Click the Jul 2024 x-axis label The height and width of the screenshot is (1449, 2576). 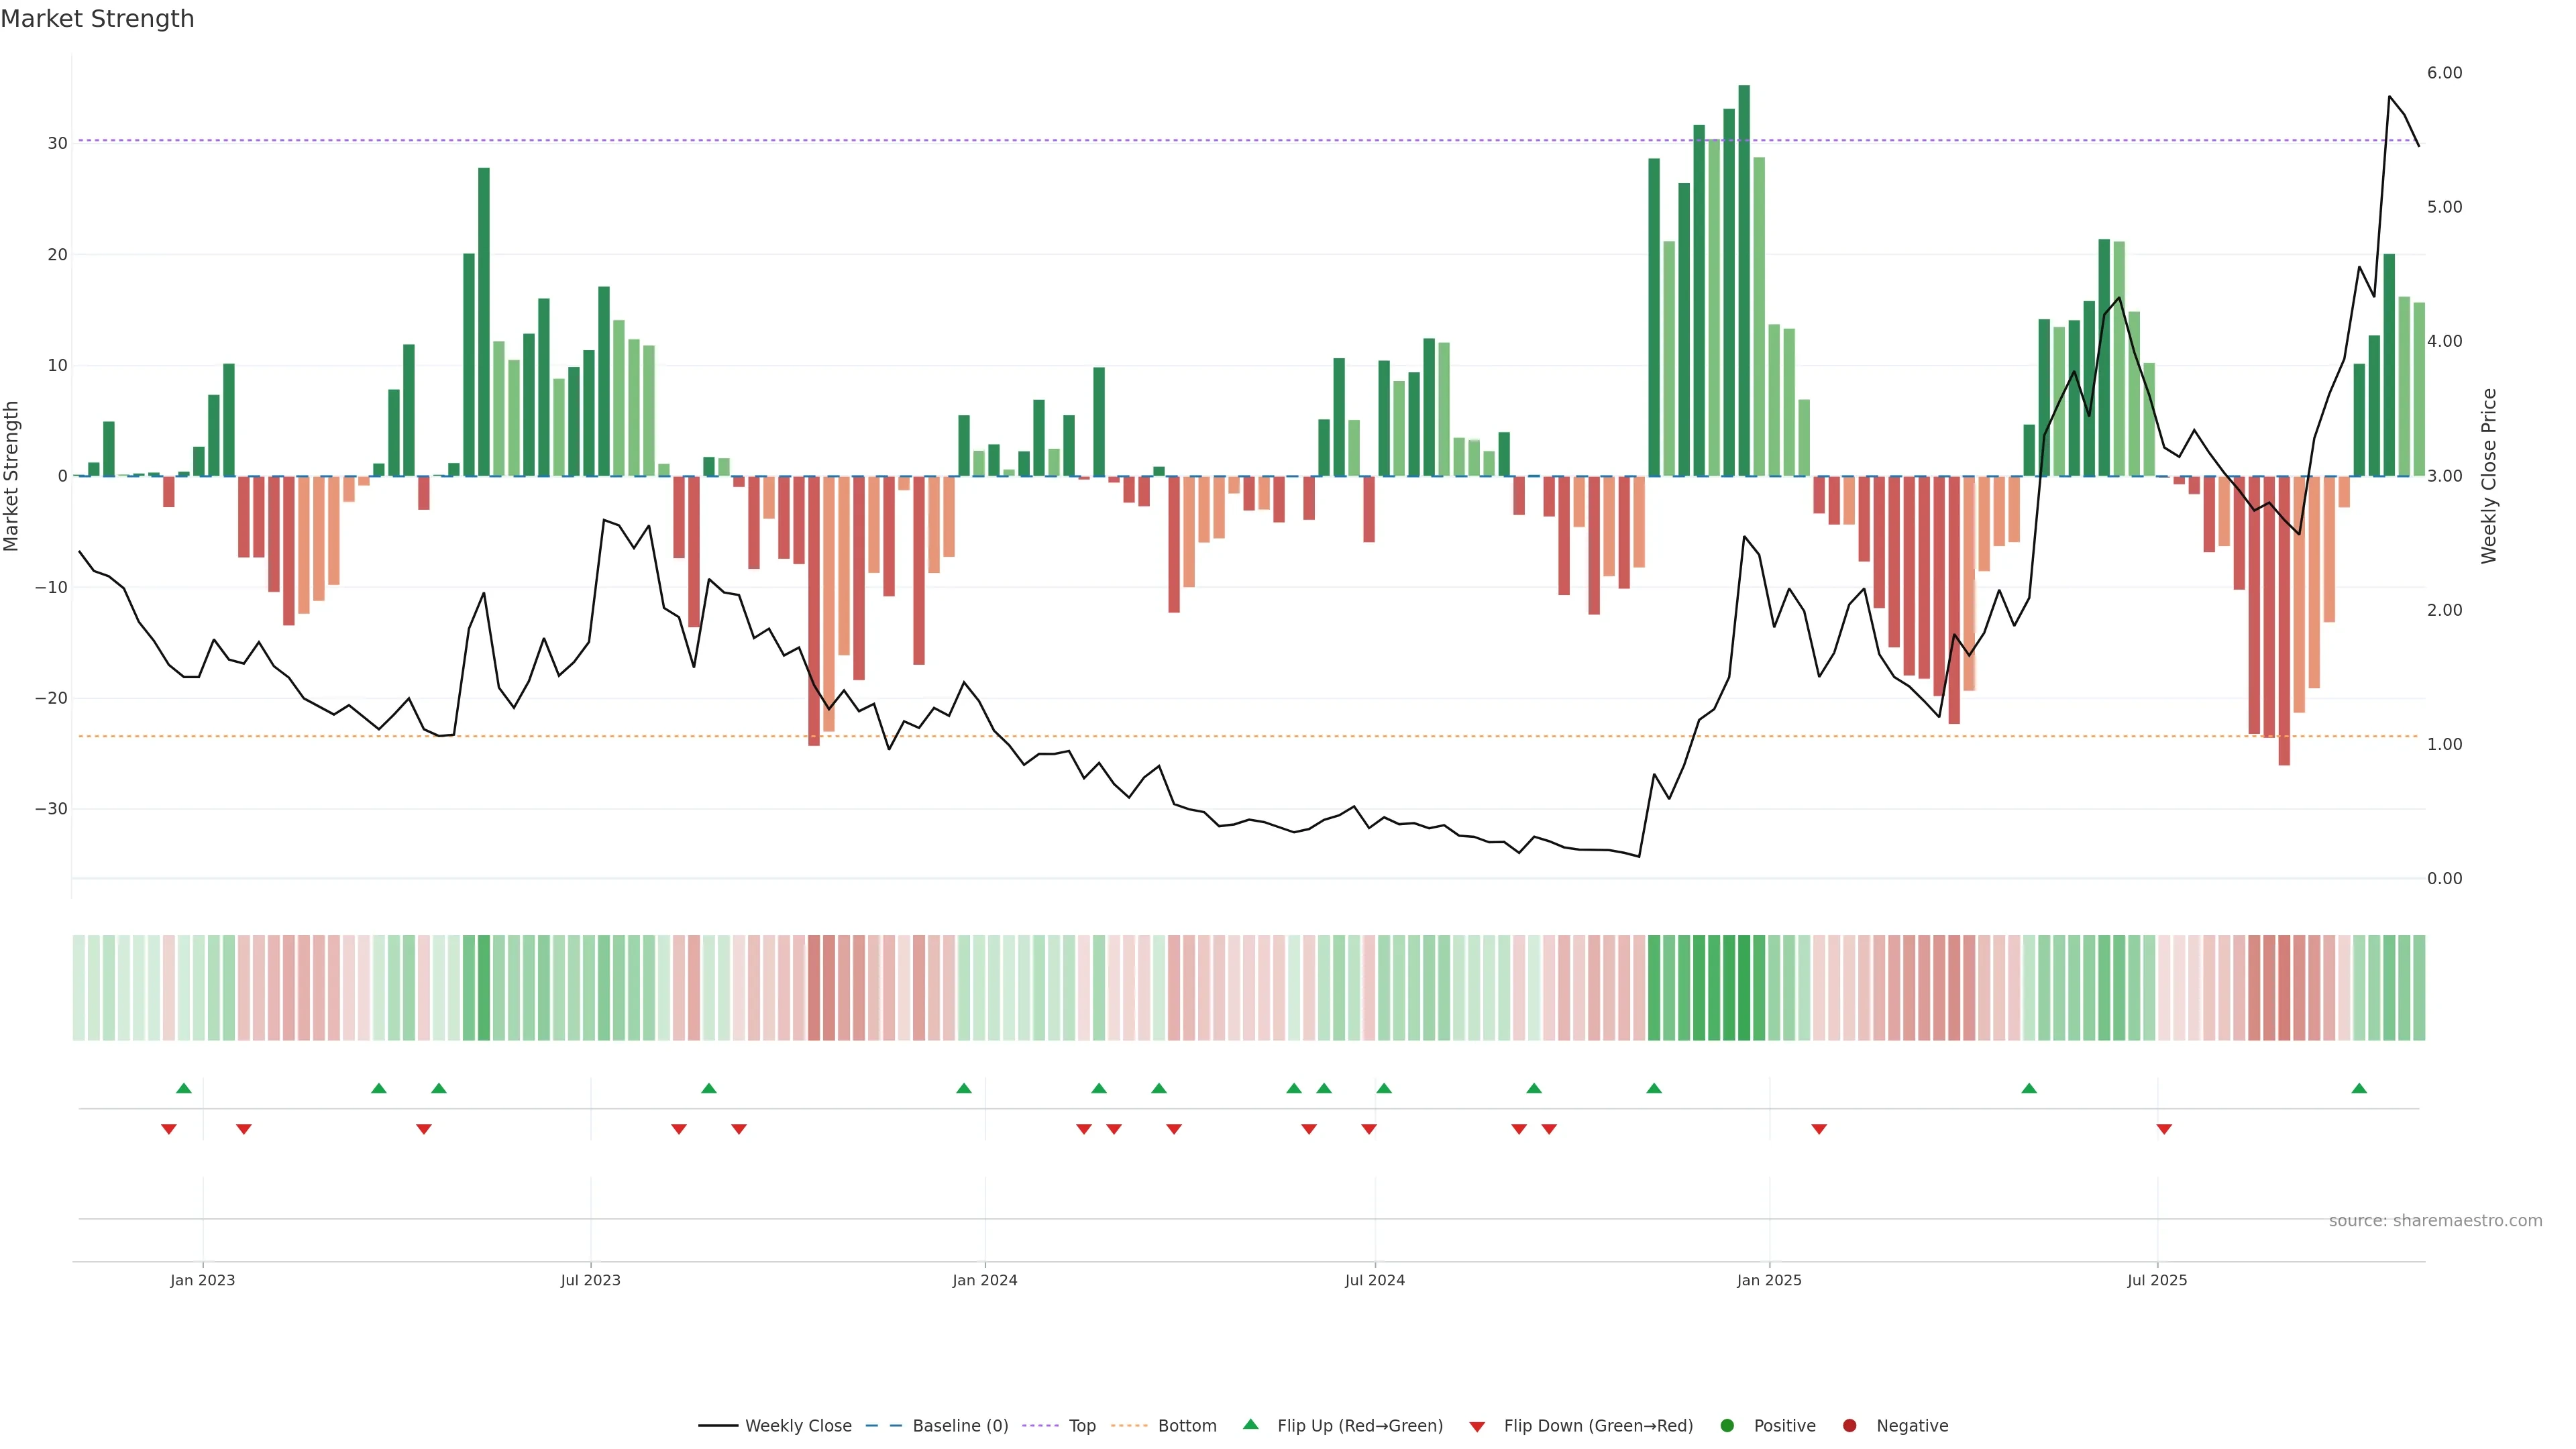point(1374,1280)
